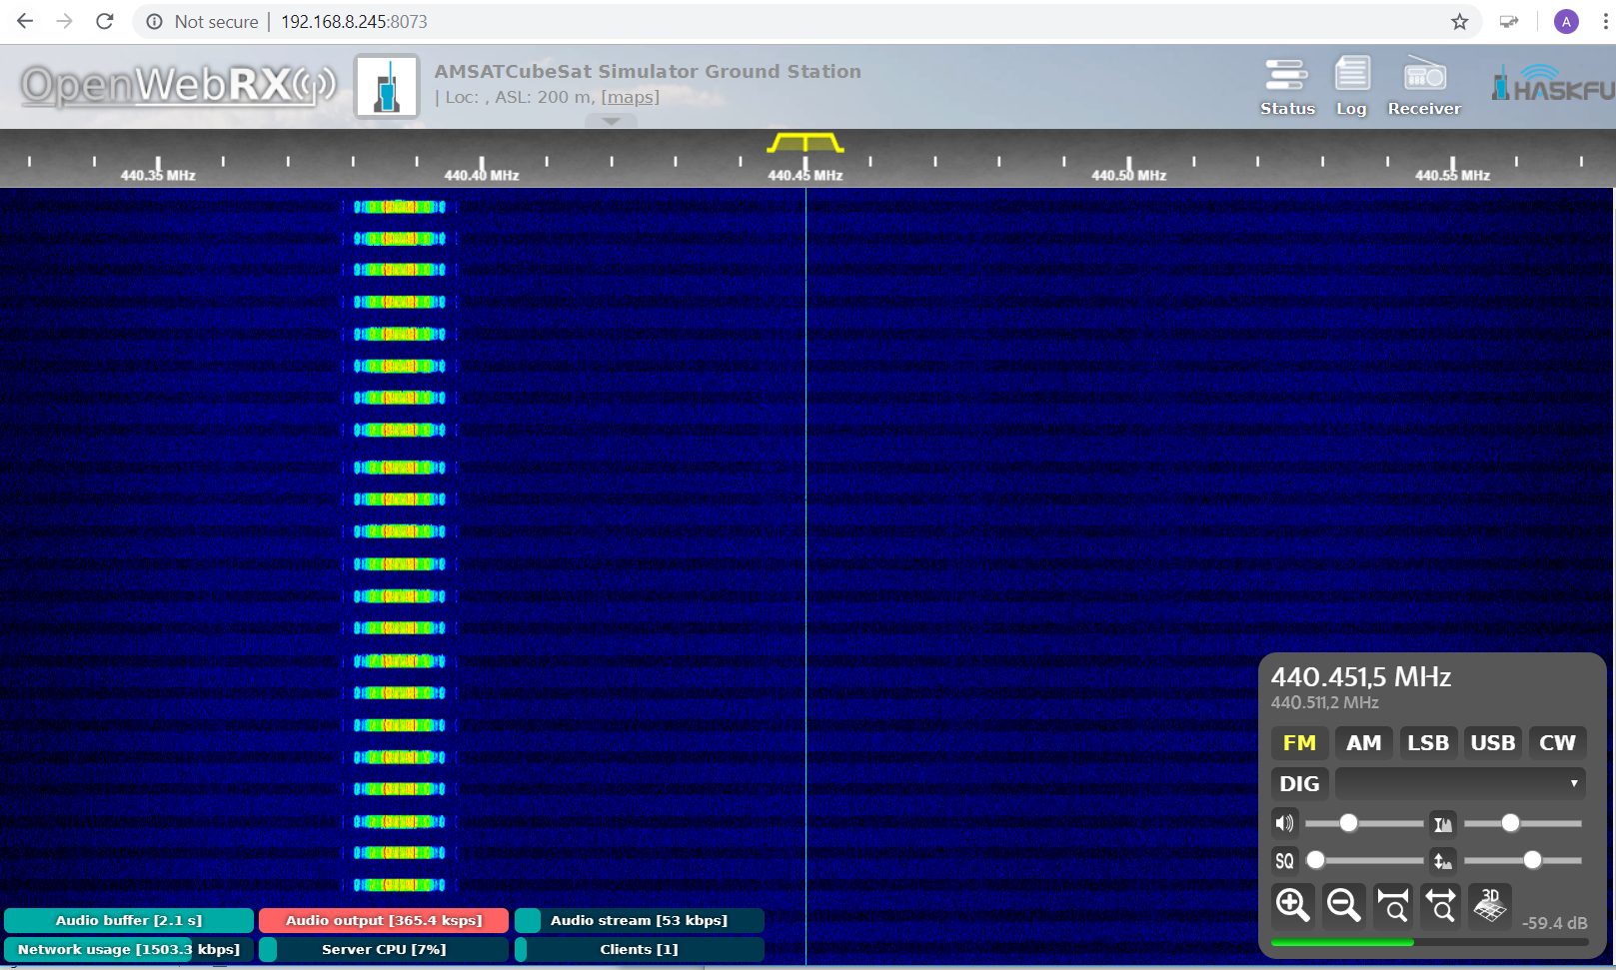Expand the header description arrow

[612, 121]
